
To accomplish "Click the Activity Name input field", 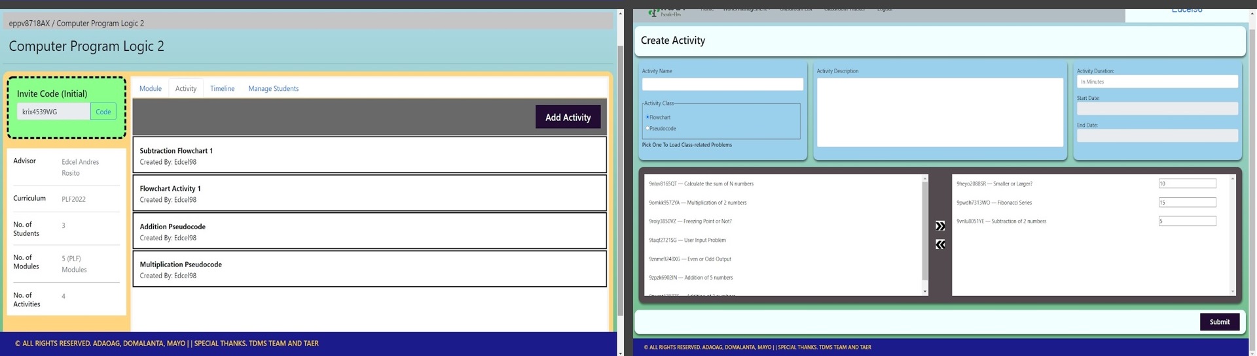I will [722, 84].
